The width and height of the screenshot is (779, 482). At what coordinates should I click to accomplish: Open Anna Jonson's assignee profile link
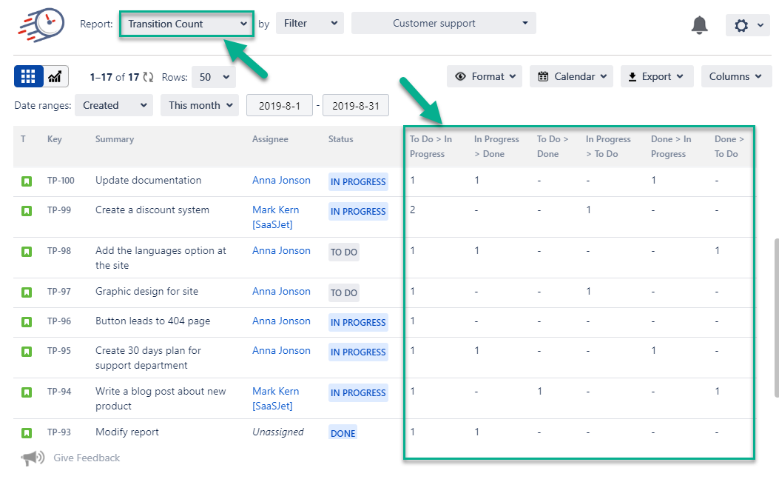tap(281, 180)
